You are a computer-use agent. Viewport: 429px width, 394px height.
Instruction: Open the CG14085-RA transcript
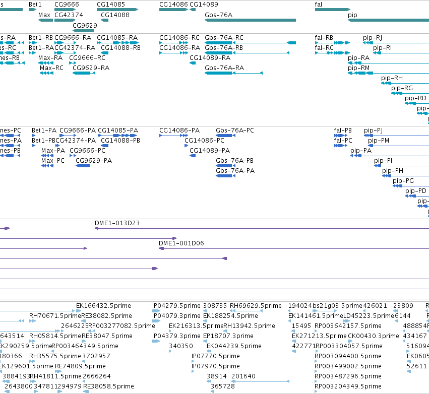(117, 43)
